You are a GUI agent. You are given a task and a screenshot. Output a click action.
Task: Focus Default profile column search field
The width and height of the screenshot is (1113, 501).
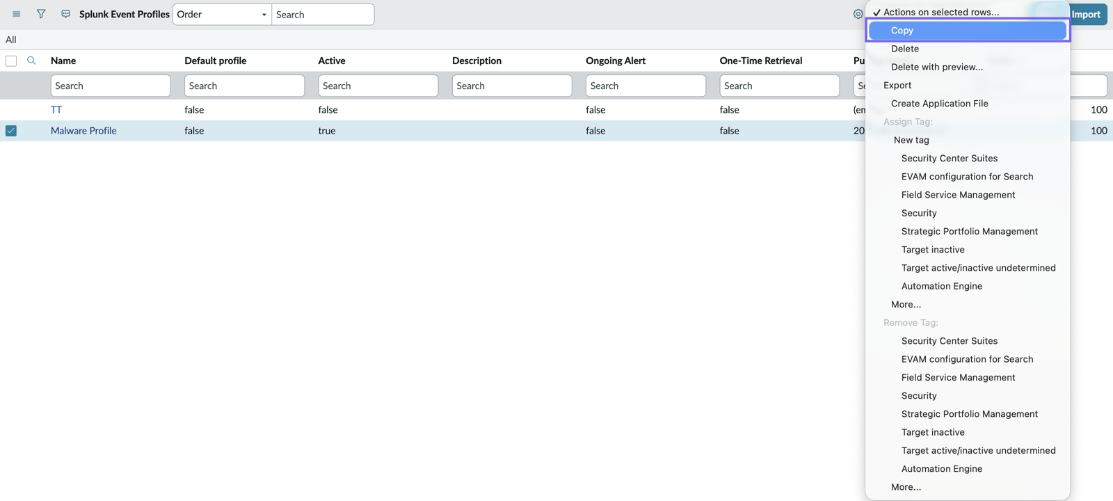(x=244, y=86)
